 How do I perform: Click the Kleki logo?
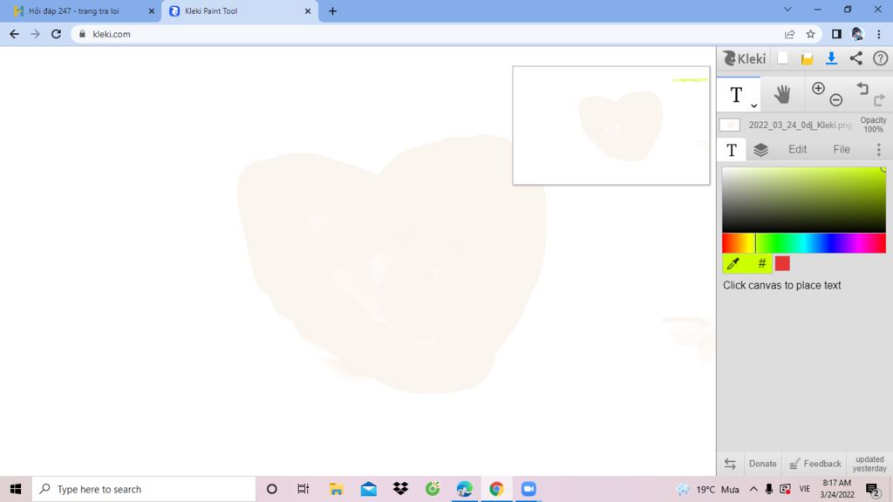click(x=745, y=58)
